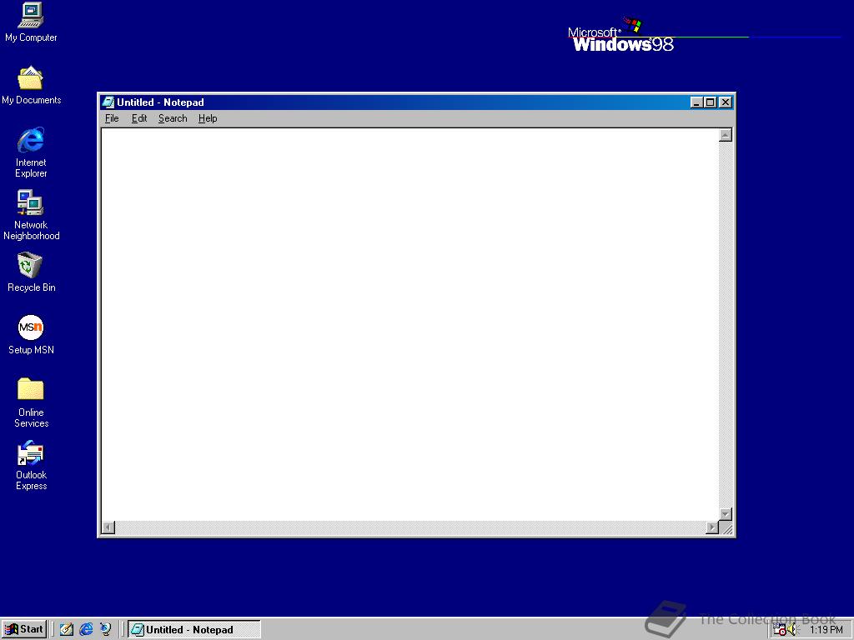
Task: Click the Start button
Action: click(24, 630)
